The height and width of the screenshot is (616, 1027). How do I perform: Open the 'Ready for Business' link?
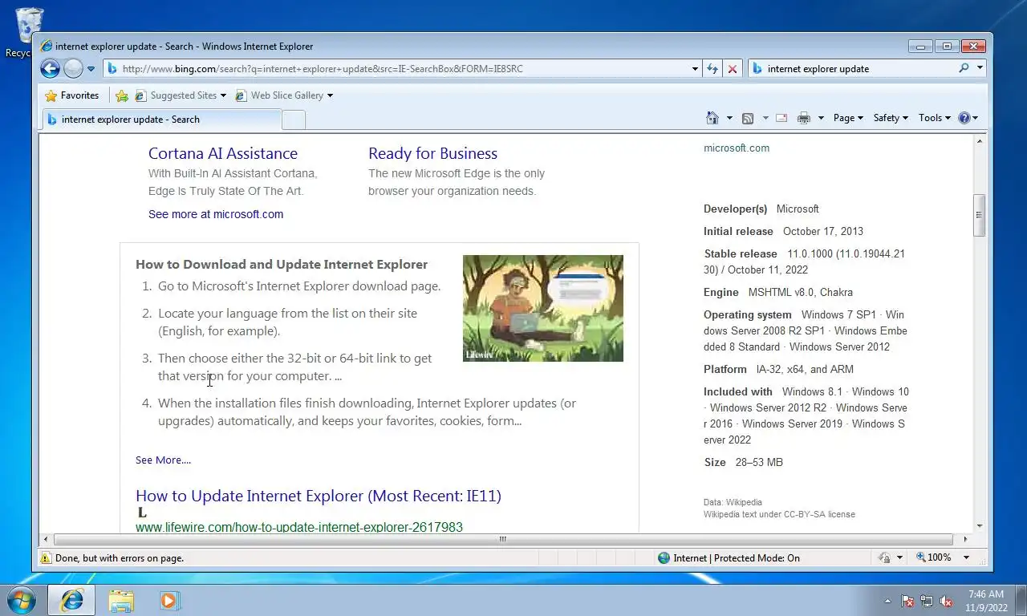[x=432, y=153]
